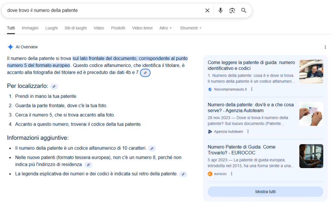Open three-dot menu next to eurococ

(x=231, y=174)
